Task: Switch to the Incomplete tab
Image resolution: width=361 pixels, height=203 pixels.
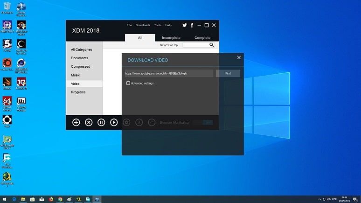Action: [x=171, y=38]
